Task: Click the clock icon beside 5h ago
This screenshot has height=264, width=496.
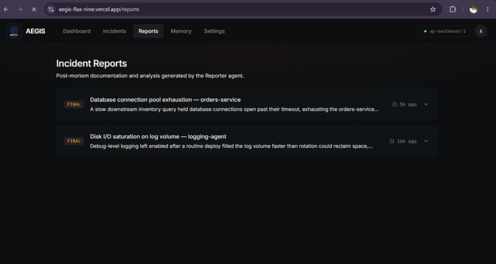Action: [394, 104]
